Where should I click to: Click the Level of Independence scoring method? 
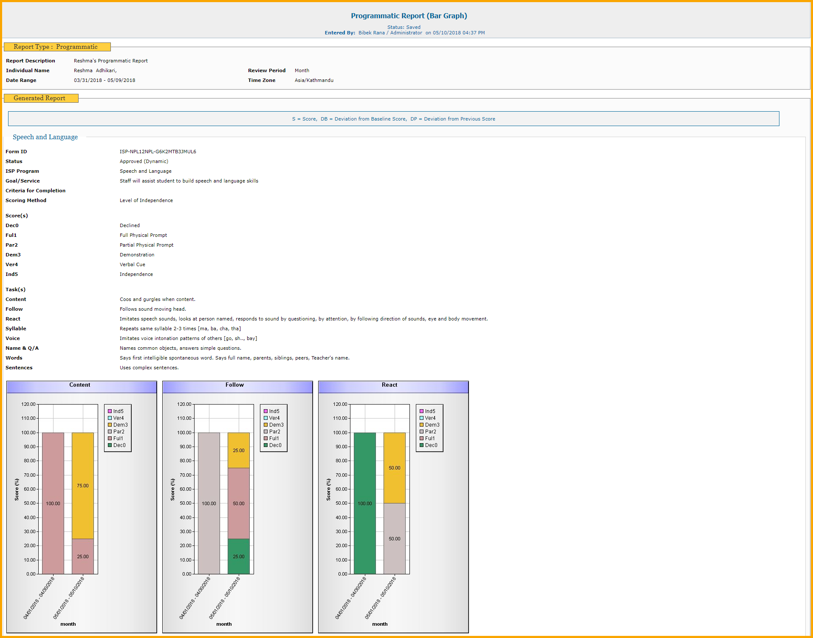[146, 200]
